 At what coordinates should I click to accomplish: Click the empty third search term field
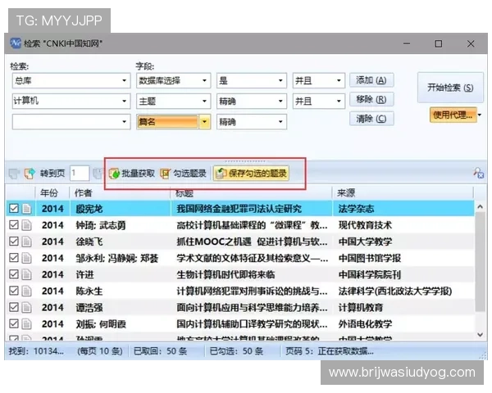pyautogui.click(x=71, y=122)
